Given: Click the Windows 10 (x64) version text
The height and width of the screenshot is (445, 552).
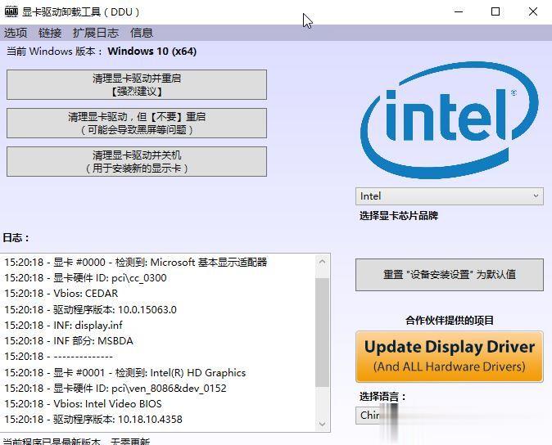Looking at the screenshot, I should [152, 52].
